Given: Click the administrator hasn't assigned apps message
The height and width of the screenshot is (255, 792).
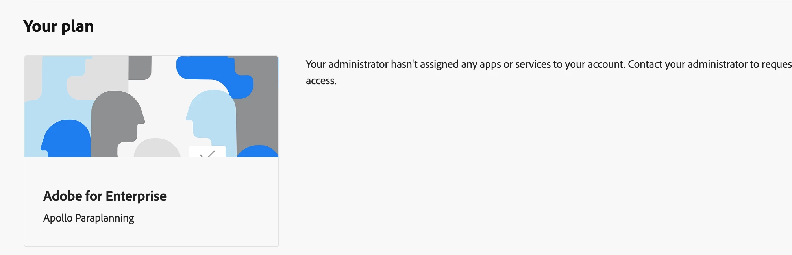Looking at the screenshot, I should (549, 72).
